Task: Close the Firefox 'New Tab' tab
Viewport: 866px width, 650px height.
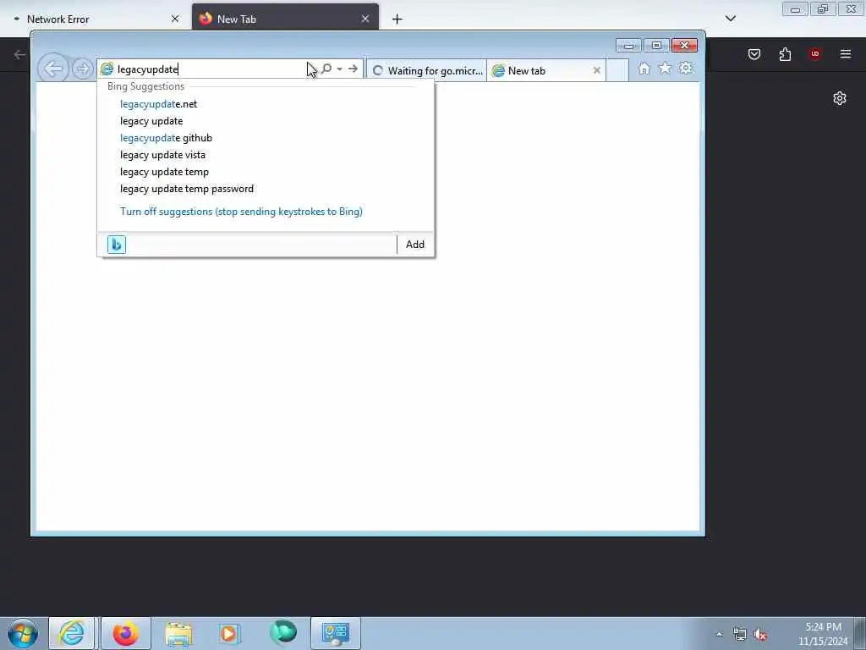Action: click(365, 19)
